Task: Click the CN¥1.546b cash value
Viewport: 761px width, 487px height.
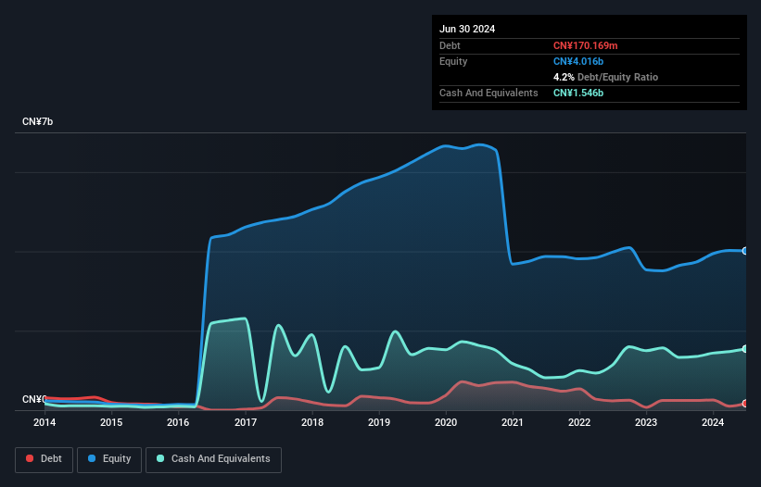Action: pos(578,93)
